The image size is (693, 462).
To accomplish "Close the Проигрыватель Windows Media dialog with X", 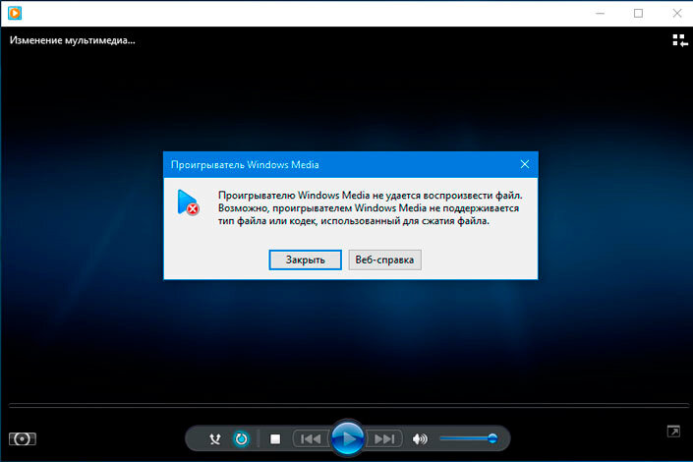I will coord(525,164).
